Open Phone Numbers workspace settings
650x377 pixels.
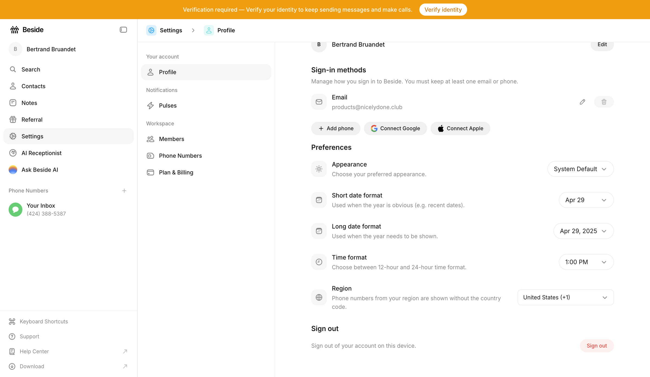pyautogui.click(x=206, y=156)
